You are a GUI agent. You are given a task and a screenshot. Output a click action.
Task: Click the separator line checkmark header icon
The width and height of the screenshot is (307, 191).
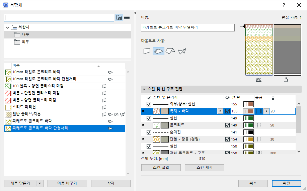[149, 97]
